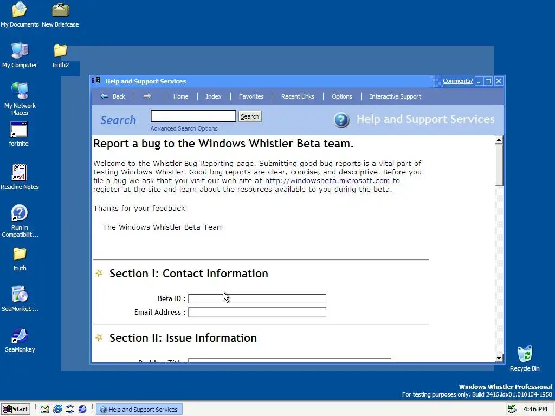Viewport: 555px width, 416px height.
Task: Click the Comments? link in title bar
Action: [x=457, y=81]
